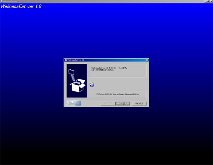213x165 pixels.
Task: Close the WellnessEat installer dialog
Action: tap(147, 60)
